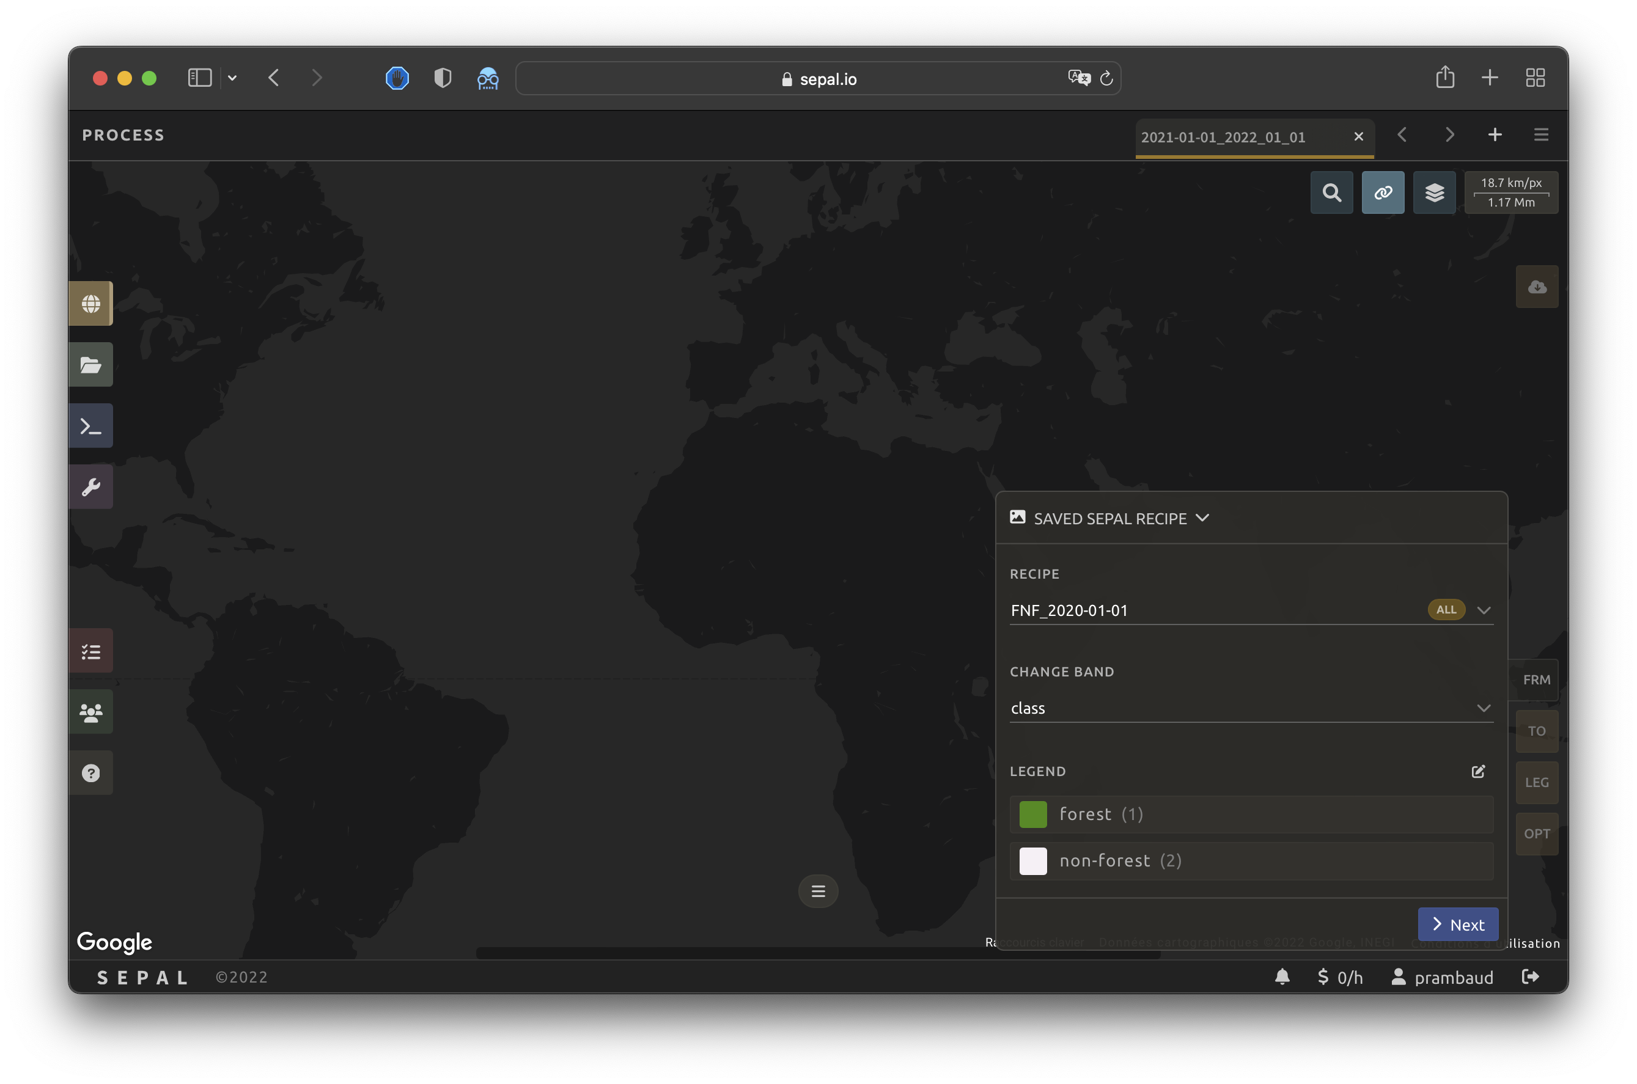Open the Terminal section in sidebar

click(x=90, y=426)
